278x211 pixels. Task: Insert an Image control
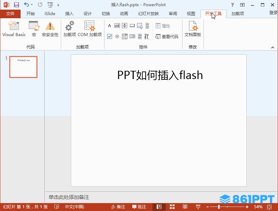[140, 26]
